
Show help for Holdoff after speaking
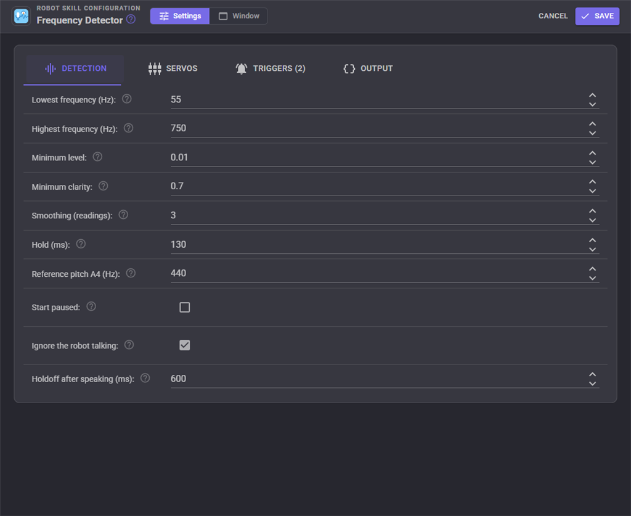(145, 379)
